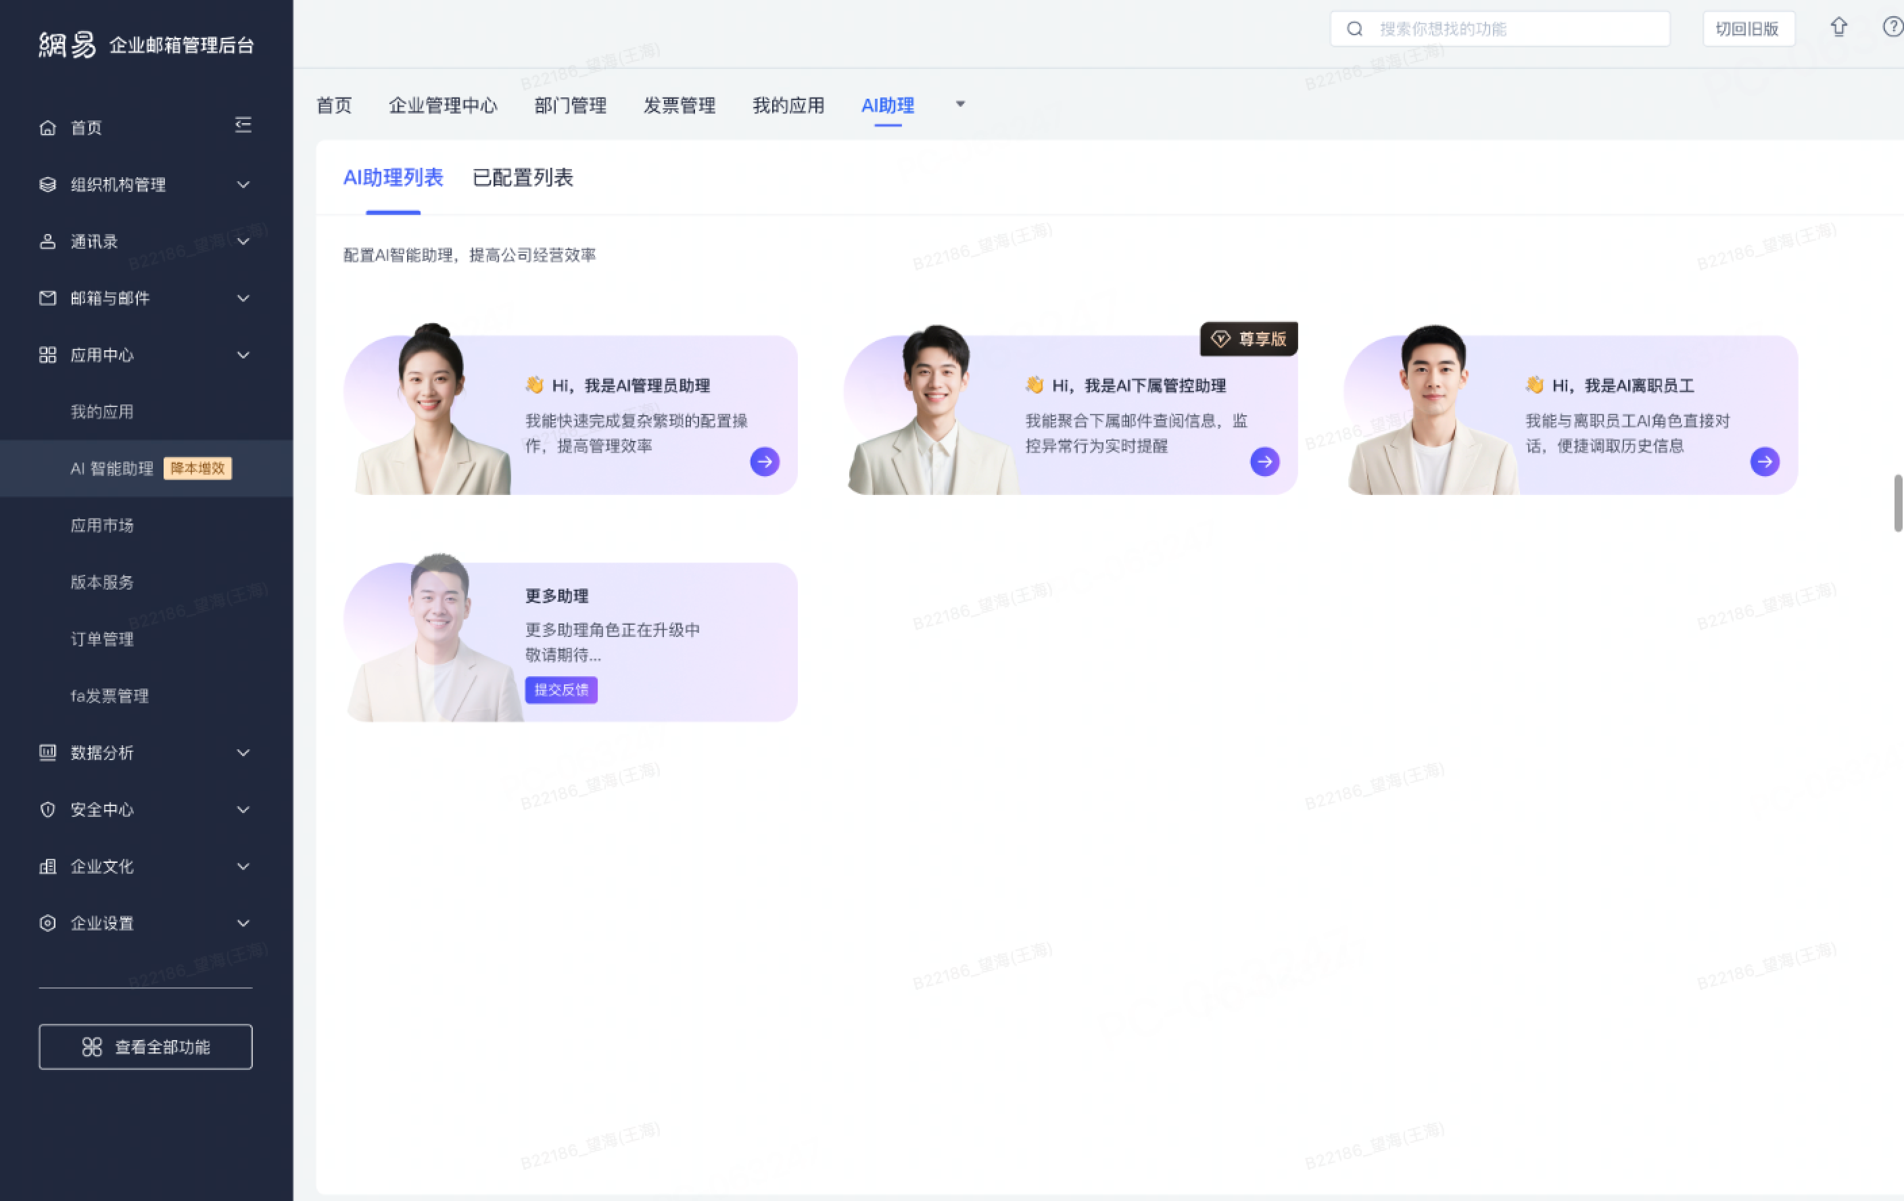The image size is (1904, 1201).
Task: Expand the 组织机构管理 chevron
Action: (x=243, y=185)
